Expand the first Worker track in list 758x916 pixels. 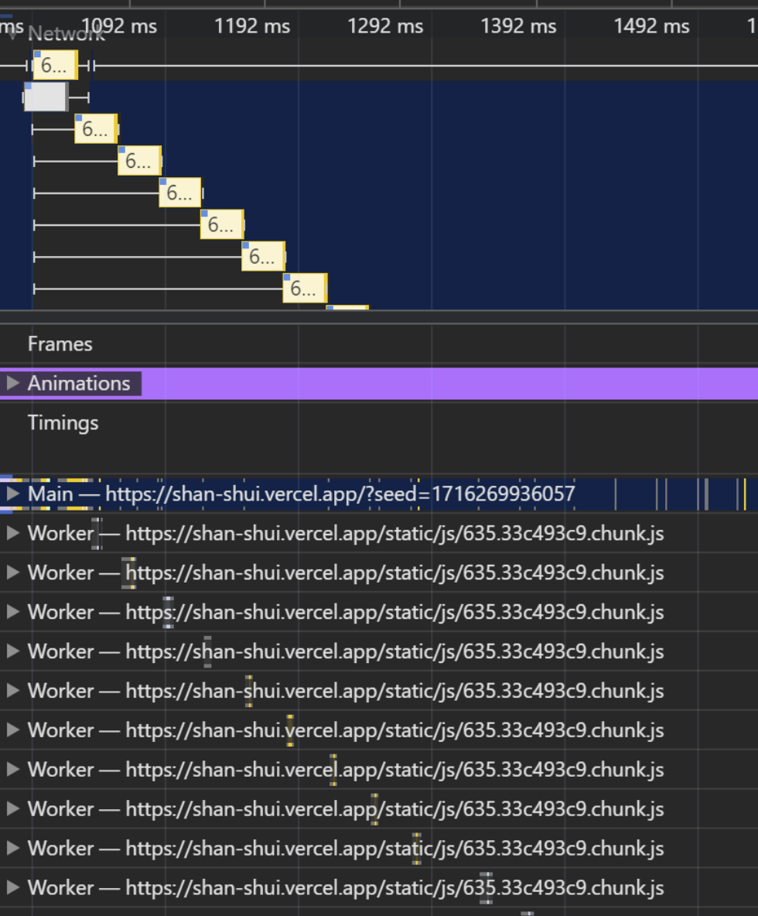pyautogui.click(x=12, y=533)
